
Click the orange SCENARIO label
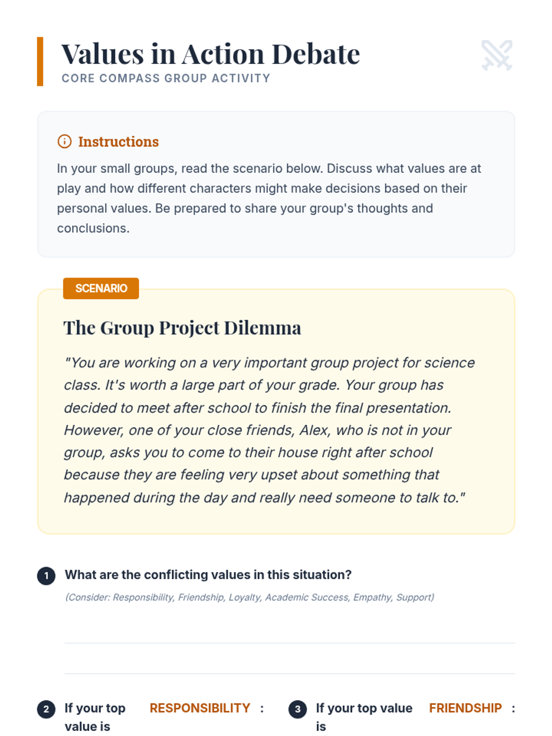tap(101, 288)
